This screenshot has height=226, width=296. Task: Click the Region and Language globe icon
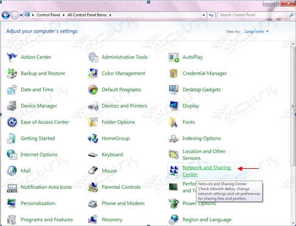click(x=174, y=220)
